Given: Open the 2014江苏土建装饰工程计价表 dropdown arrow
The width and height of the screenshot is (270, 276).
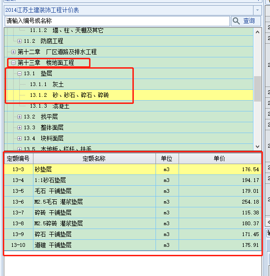Looking at the screenshot, I should 257,10.
